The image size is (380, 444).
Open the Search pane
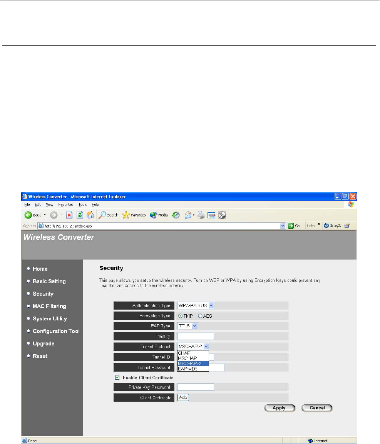108,215
